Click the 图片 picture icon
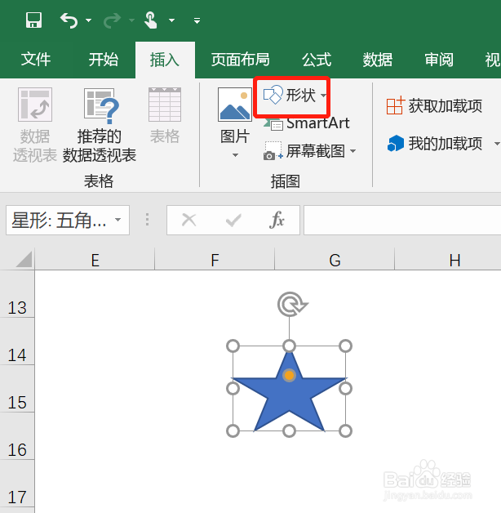Image resolution: width=501 pixels, height=513 pixels. coord(235,105)
